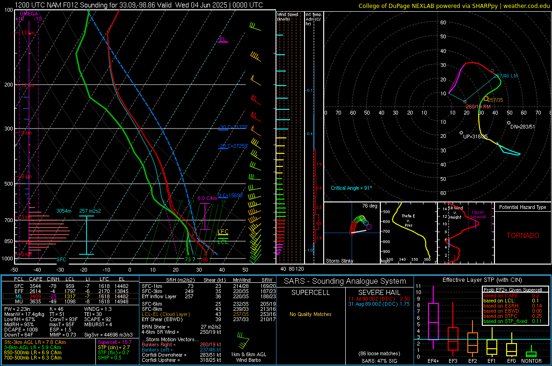This screenshot has width=552, height=366.
Task: Click the 257 m2s2 helicity label
Action: pos(90,211)
